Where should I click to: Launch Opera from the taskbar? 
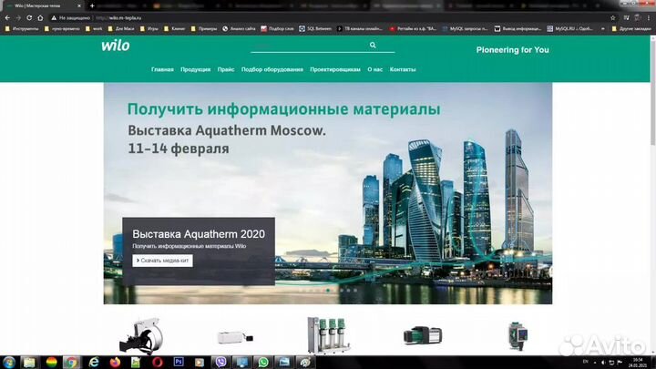click(x=158, y=363)
